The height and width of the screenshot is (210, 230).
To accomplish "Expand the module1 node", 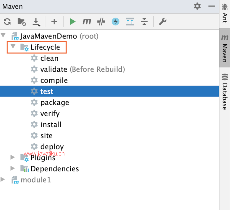I will point(3,179).
